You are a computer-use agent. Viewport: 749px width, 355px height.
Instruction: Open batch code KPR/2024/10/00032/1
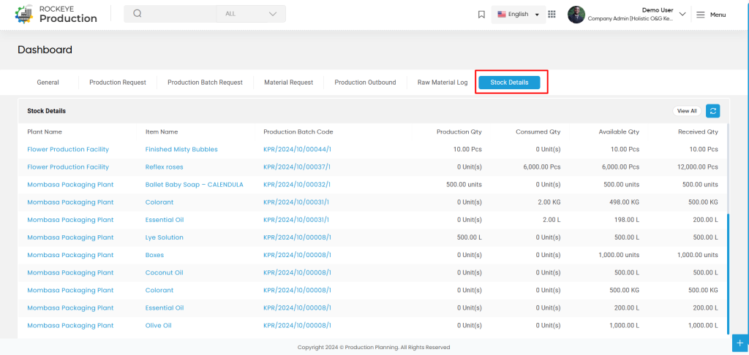click(x=297, y=185)
